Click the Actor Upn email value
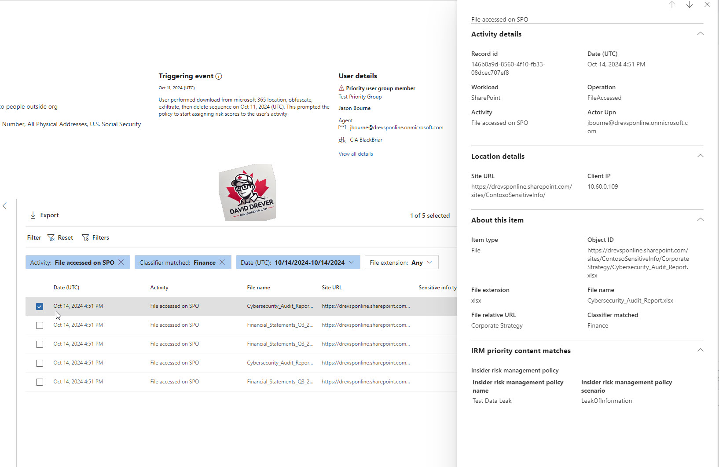This screenshot has height=467, width=719. click(638, 127)
